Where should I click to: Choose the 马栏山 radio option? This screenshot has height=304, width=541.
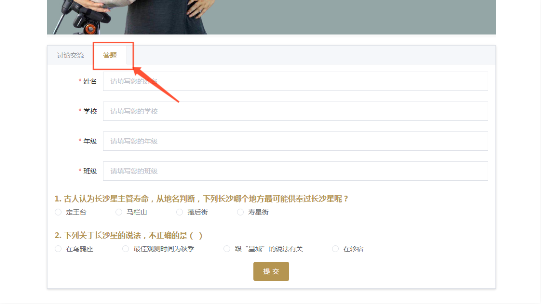click(x=119, y=212)
